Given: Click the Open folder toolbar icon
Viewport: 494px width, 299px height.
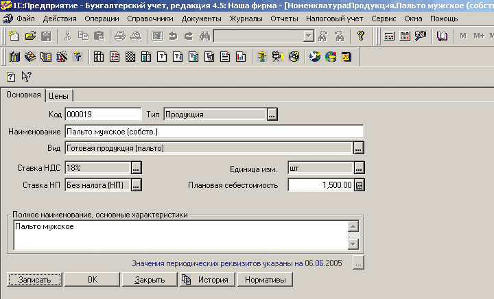Looking at the screenshot, I should coord(30,36).
